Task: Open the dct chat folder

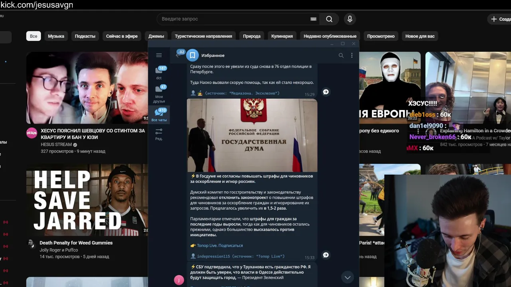Action: 159,73
